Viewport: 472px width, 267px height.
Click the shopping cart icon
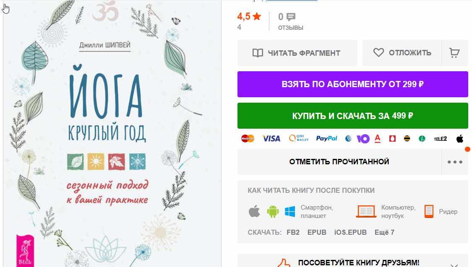pyautogui.click(x=454, y=53)
